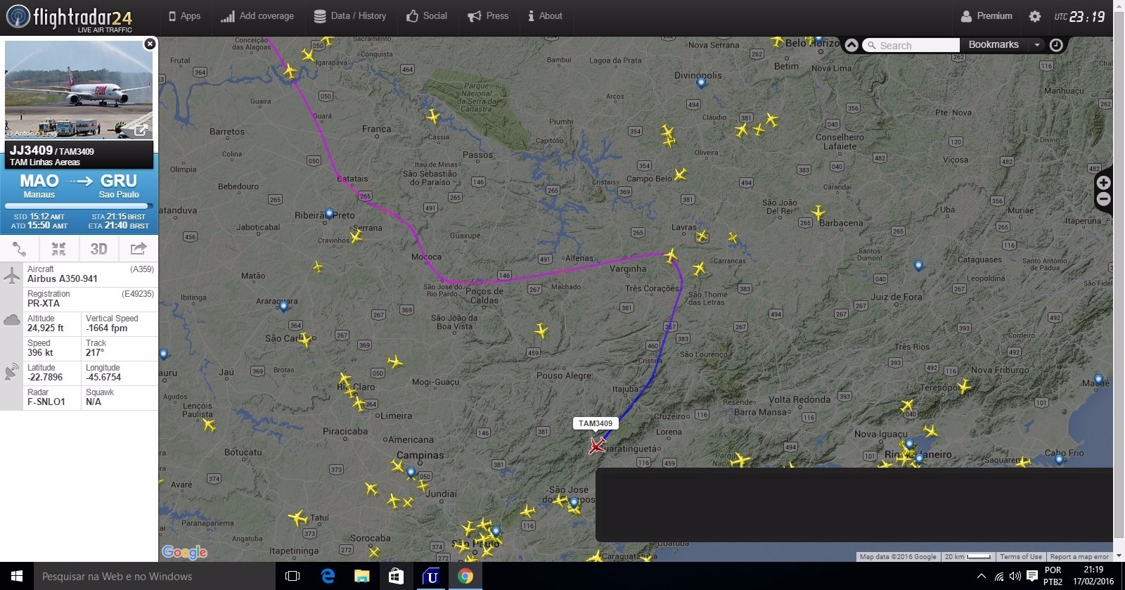The width and height of the screenshot is (1125, 590).
Task: Click vertical speed -1664 fpm
Action: [x=107, y=328]
